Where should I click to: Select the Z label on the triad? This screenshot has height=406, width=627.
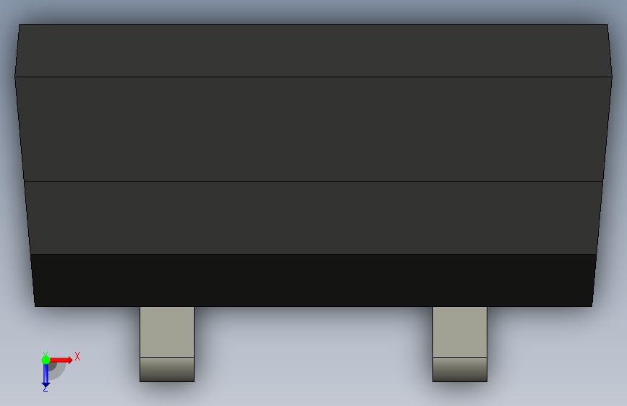click(x=46, y=388)
